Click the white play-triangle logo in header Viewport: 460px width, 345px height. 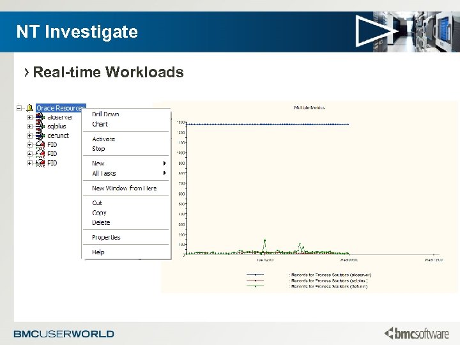(x=377, y=31)
